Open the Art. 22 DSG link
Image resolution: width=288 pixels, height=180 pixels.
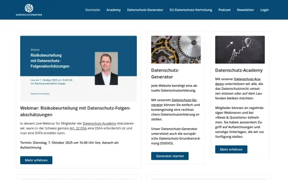(78, 128)
